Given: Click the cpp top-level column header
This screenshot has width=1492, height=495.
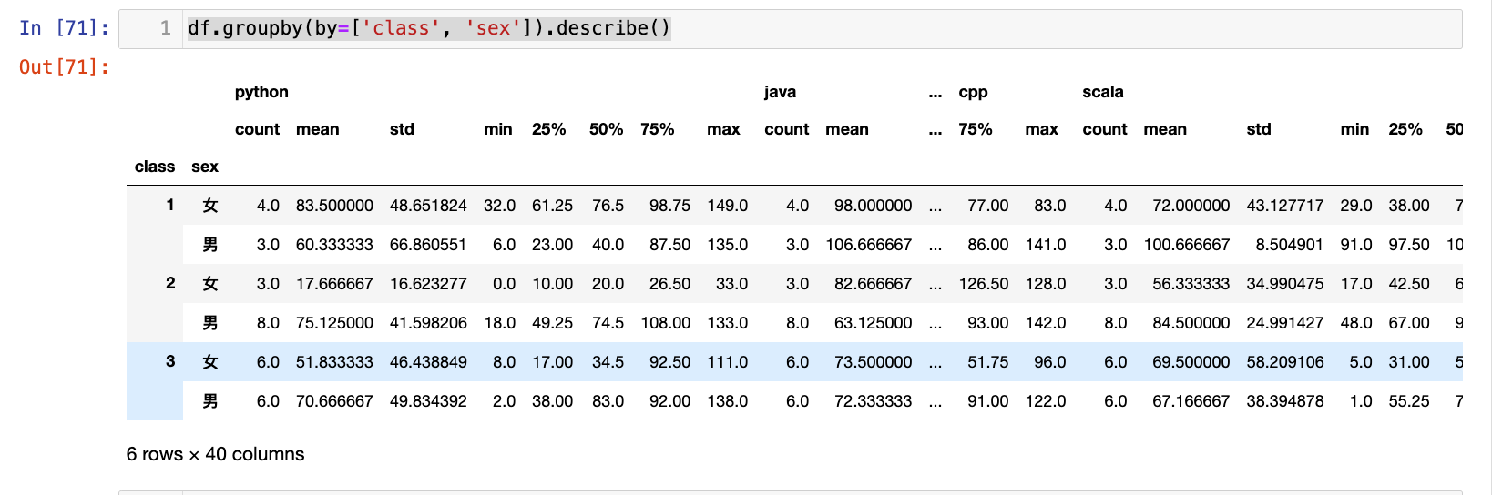Looking at the screenshot, I should point(973,92).
